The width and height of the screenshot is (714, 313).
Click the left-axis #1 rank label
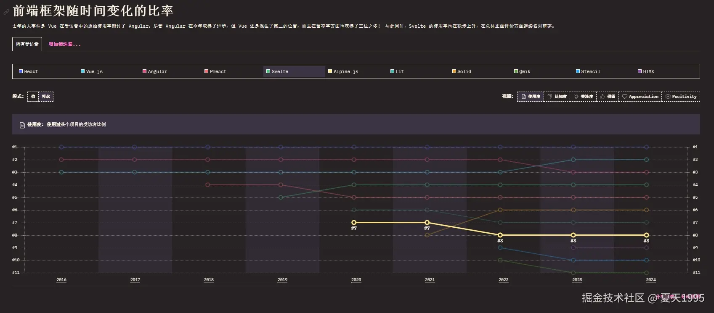[15, 147]
